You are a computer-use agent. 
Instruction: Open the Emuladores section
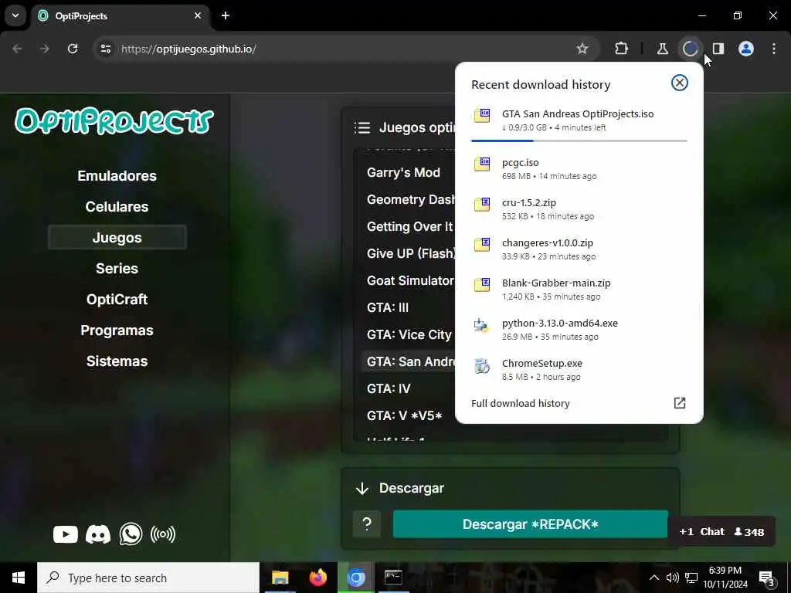tap(117, 176)
